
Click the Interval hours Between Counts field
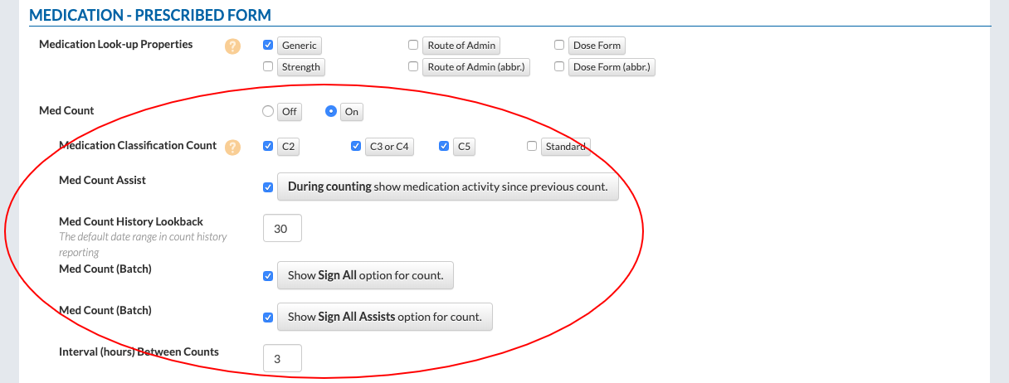coord(281,359)
